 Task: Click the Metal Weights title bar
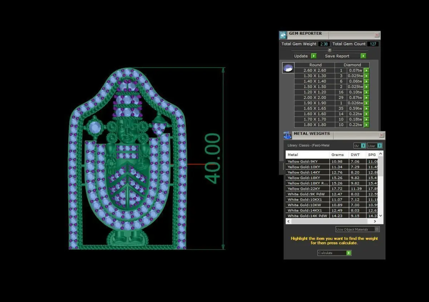click(x=334, y=135)
